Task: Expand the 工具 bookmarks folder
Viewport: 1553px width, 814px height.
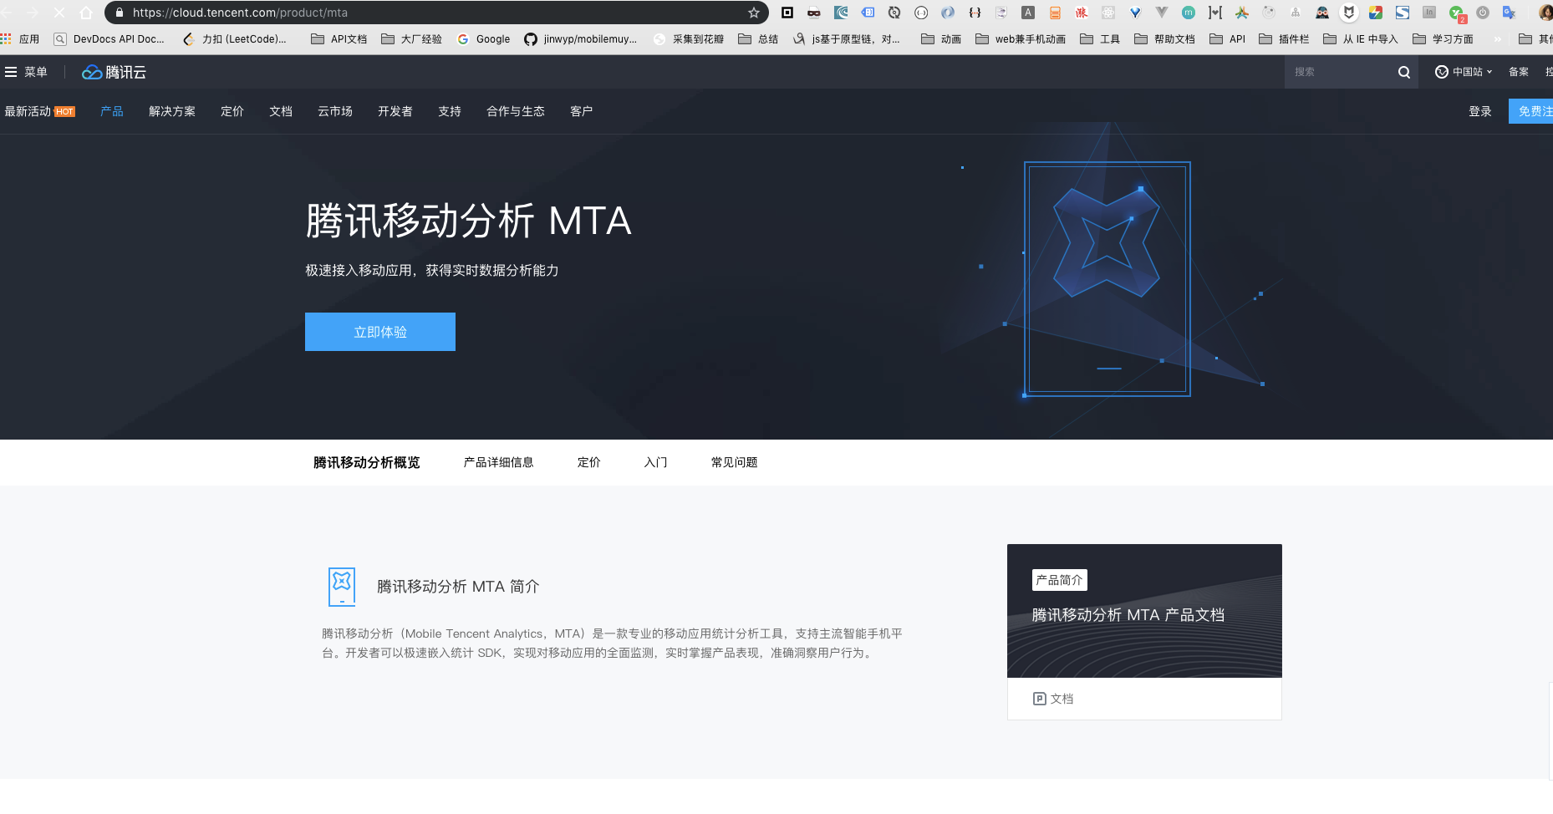Action: click(1100, 39)
